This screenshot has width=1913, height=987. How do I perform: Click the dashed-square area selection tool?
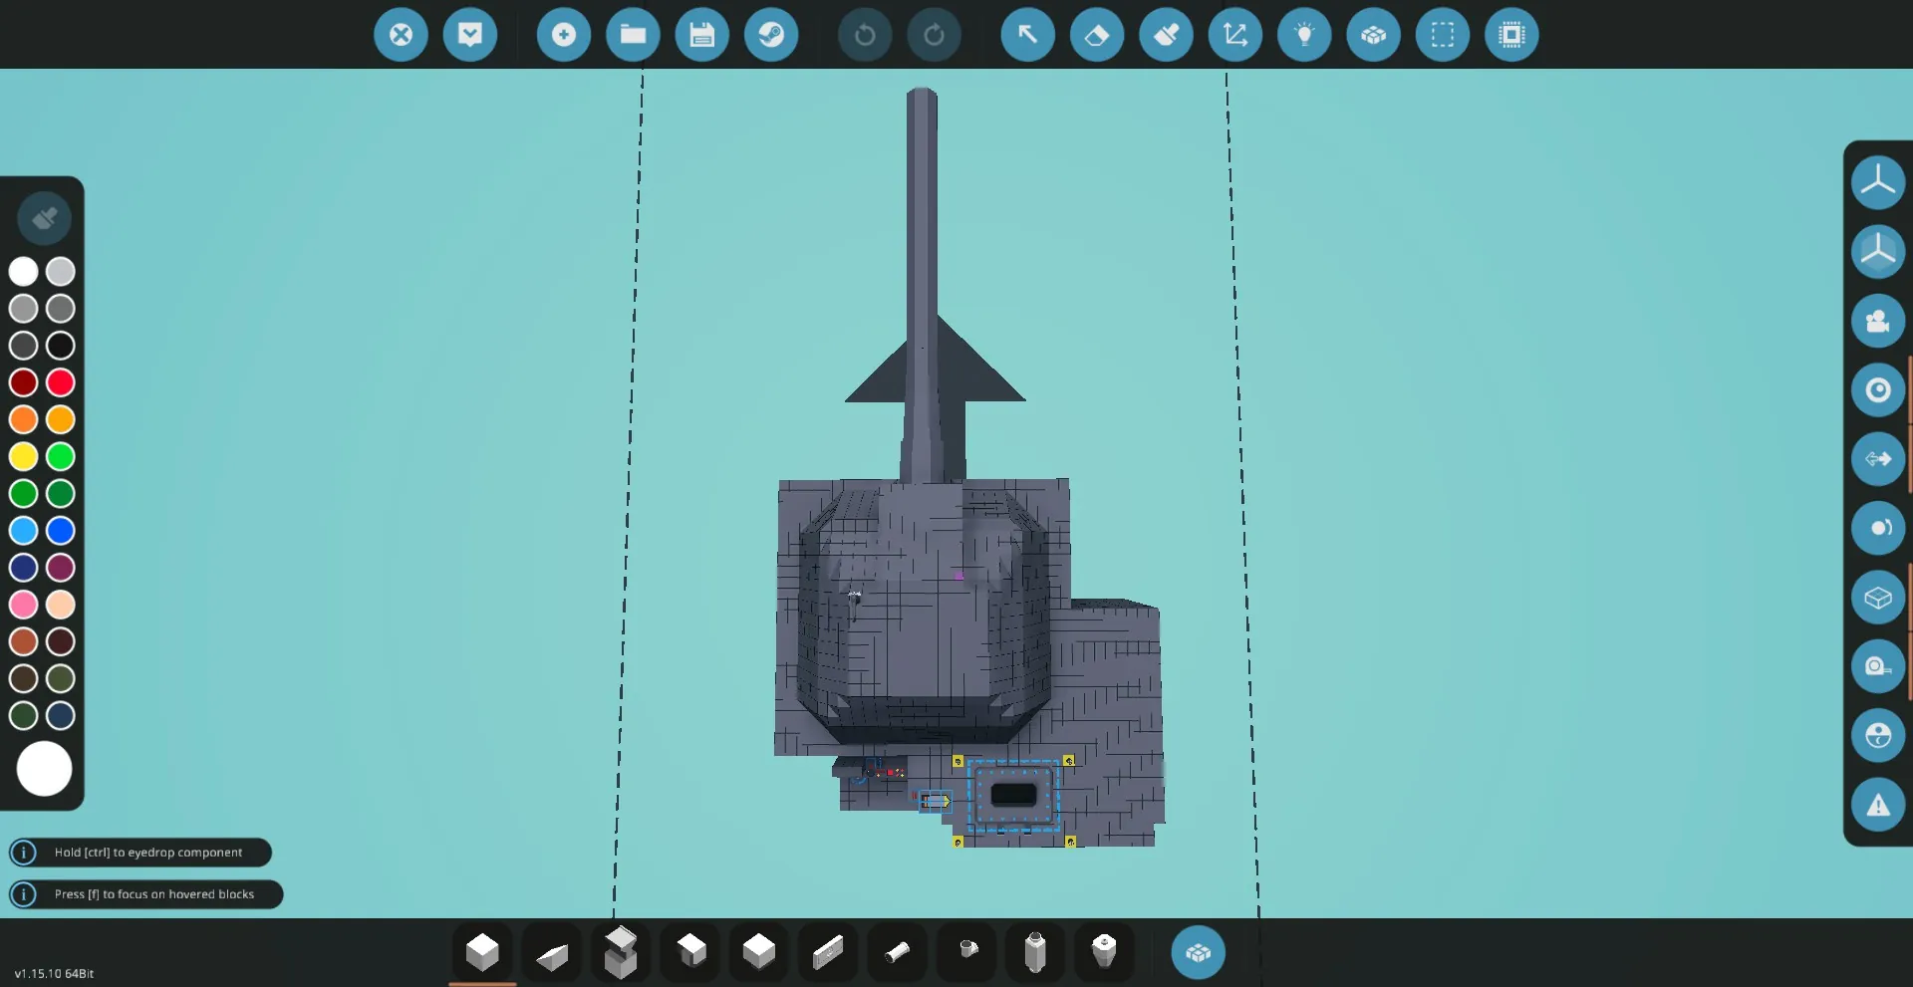point(1442,35)
